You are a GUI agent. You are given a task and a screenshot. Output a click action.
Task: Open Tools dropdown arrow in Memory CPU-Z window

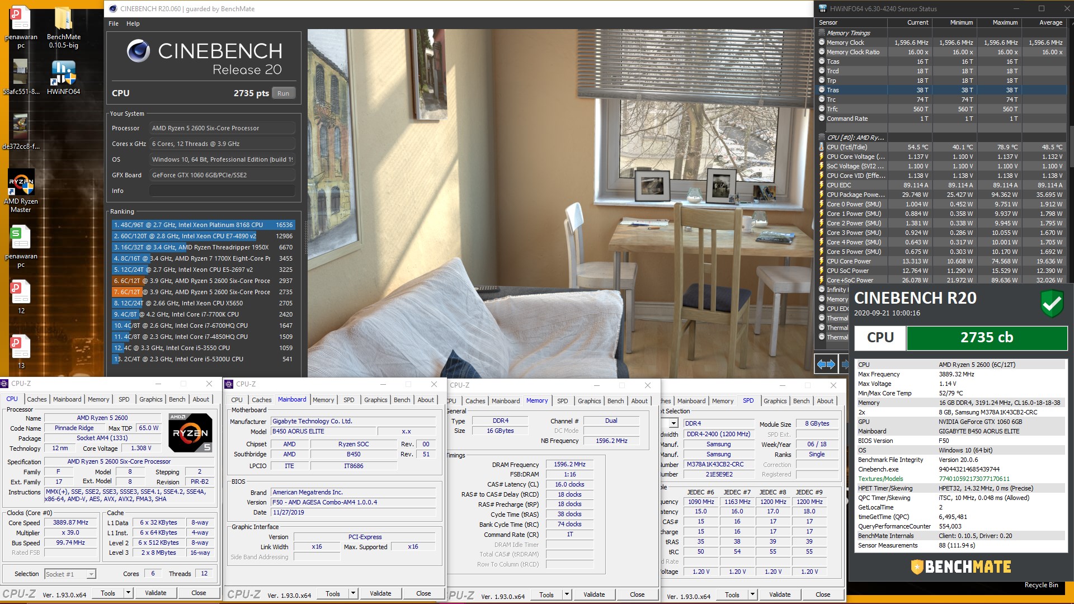[567, 594]
